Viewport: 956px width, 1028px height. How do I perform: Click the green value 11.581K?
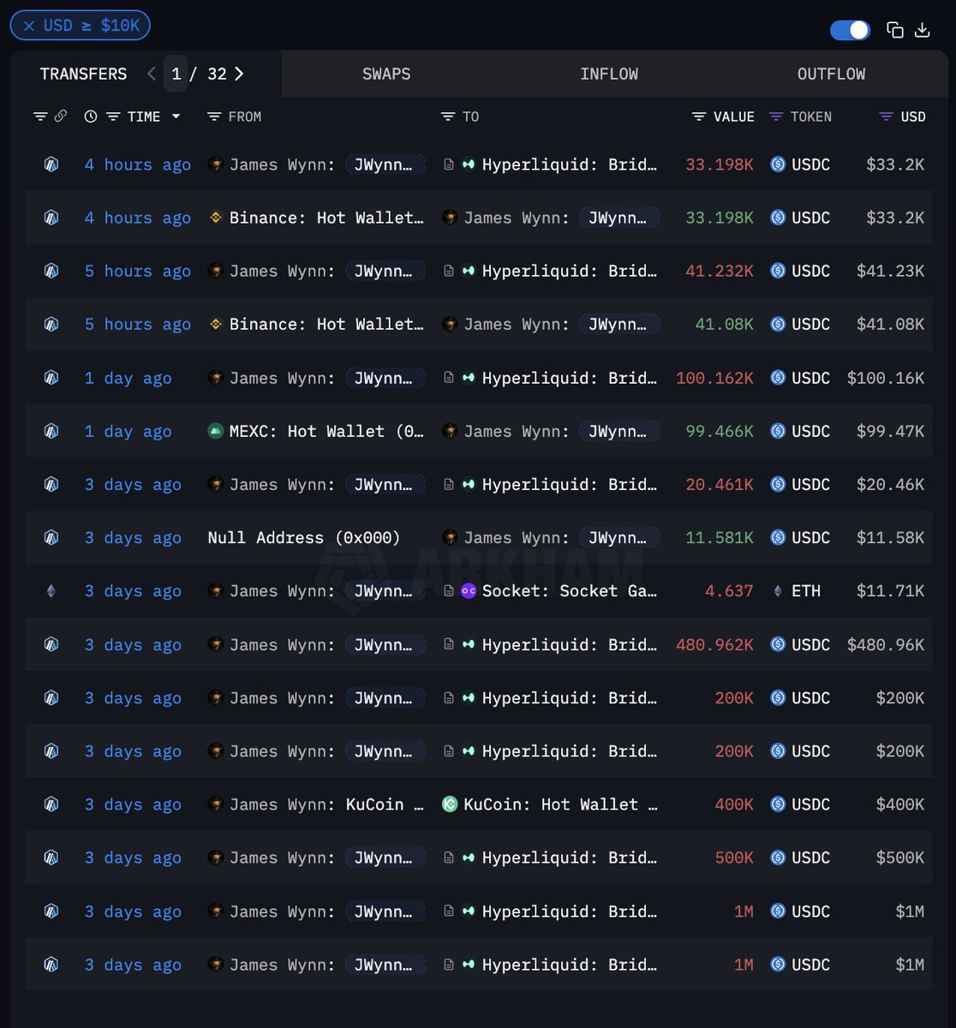tap(720, 538)
